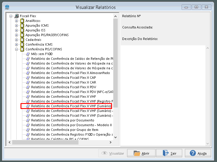Click the Analíticos clipboard icon
217x162 pixels.
point(22,21)
